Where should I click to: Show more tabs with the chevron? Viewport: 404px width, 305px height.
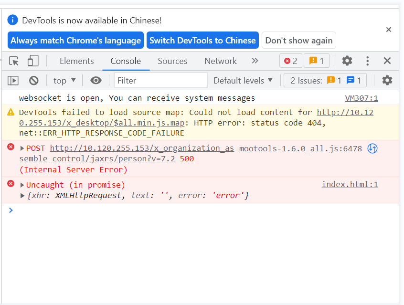pos(255,61)
